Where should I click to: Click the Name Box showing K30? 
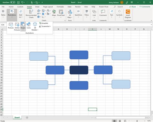(x=3, y=25)
